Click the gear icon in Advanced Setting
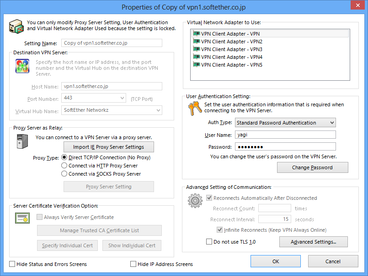Image resolution: width=368 pixels, height=276 pixels. point(195,201)
